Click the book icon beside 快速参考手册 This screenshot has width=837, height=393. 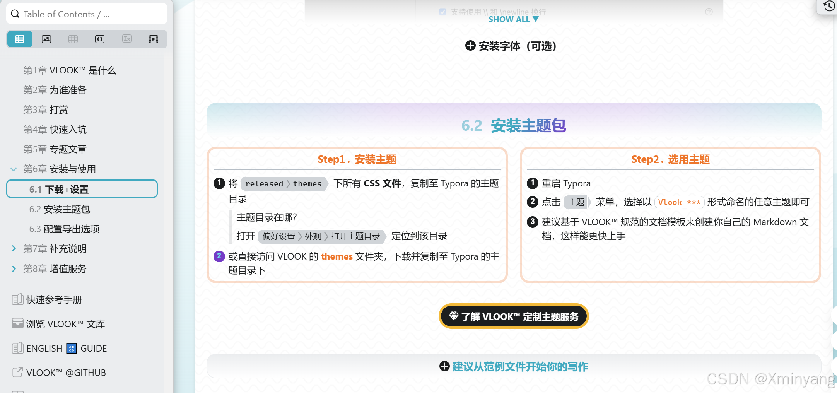pos(17,299)
